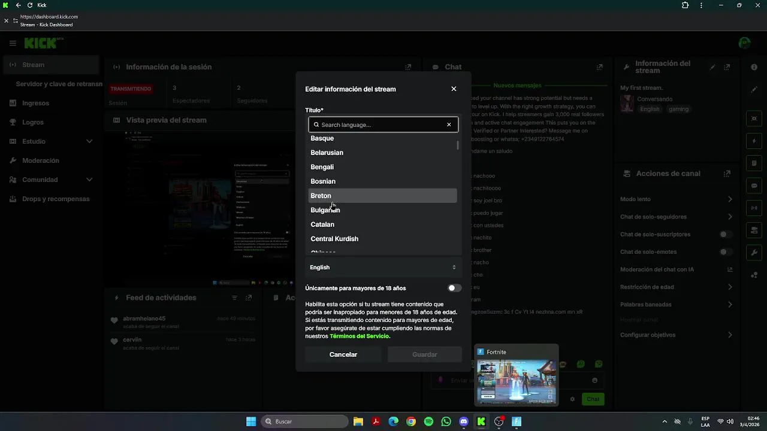The width and height of the screenshot is (767, 431).
Task: Open Spotify from the taskbar
Action: pos(428,421)
